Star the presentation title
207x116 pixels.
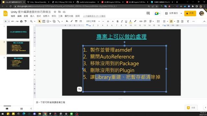coord(55,12)
